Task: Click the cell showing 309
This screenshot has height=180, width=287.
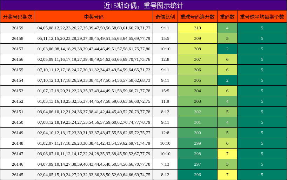Action: (x=198, y=38)
